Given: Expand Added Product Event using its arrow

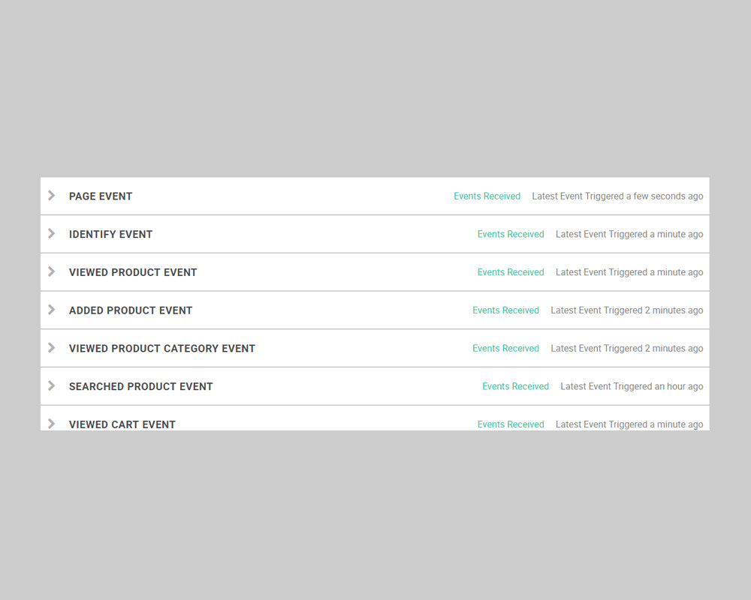Looking at the screenshot, I should pyautogui.click(x=51, y=310).
